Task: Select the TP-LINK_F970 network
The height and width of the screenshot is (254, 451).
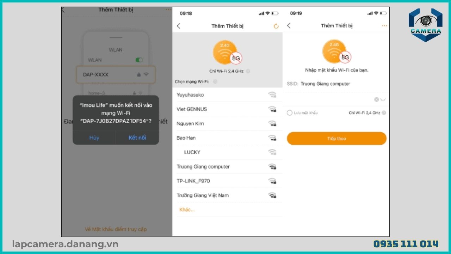Action: (x=193, y=181)
